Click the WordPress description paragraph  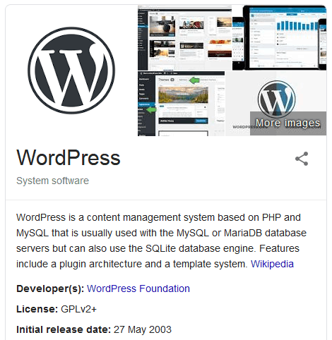[161, 241]
